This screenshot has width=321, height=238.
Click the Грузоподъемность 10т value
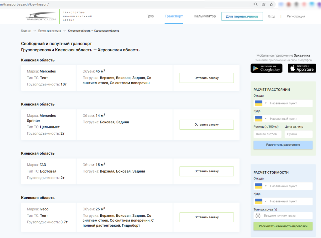[x=63, y=84]
